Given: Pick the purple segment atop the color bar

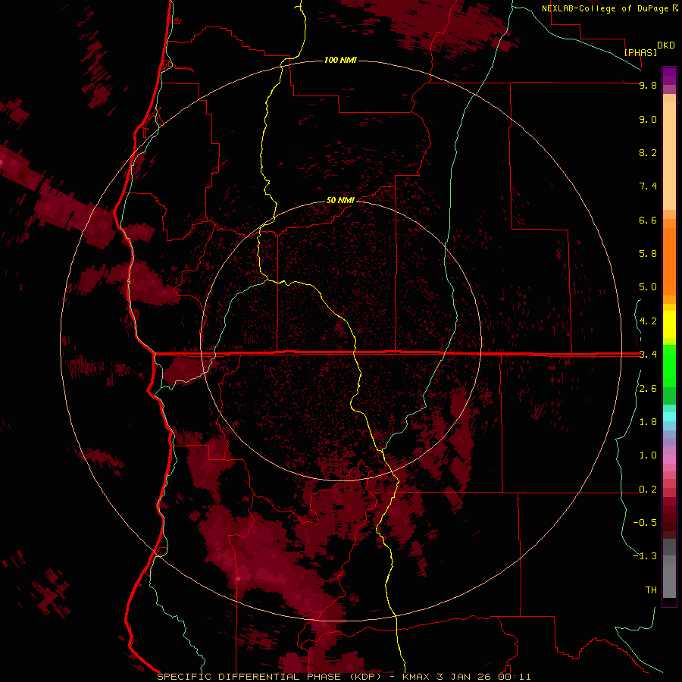Looking at the screenshot, I should pyautogui.click(x=669, y=76).
